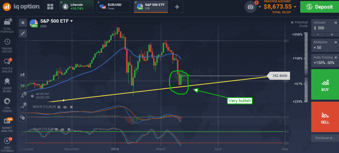Image resolution: width=339 pixels, height=153 pixels.
Task: Change the 1d timeframe setting
Action: (x=23, y=86)
